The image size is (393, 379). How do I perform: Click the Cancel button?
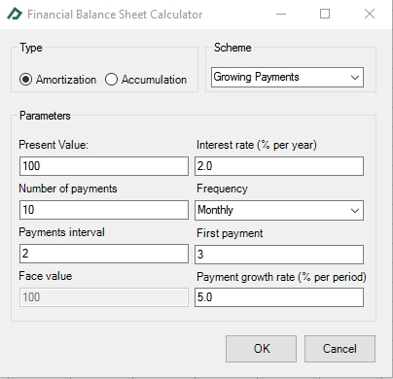tap(339, 349)
